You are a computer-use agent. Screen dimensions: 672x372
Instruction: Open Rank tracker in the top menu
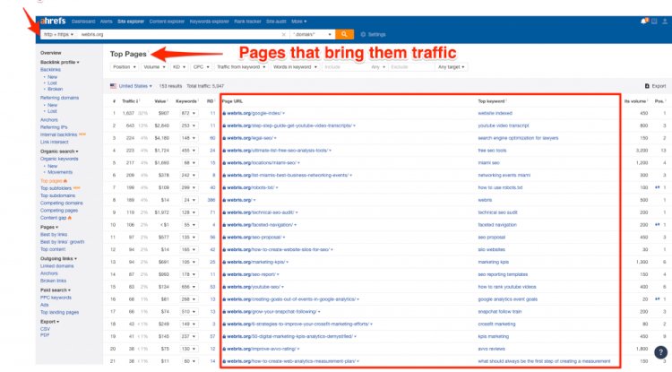pos(247,21)
